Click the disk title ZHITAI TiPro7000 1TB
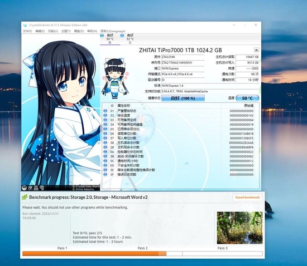Viewport: 307px width, 266px height. [x=180, y=50]
